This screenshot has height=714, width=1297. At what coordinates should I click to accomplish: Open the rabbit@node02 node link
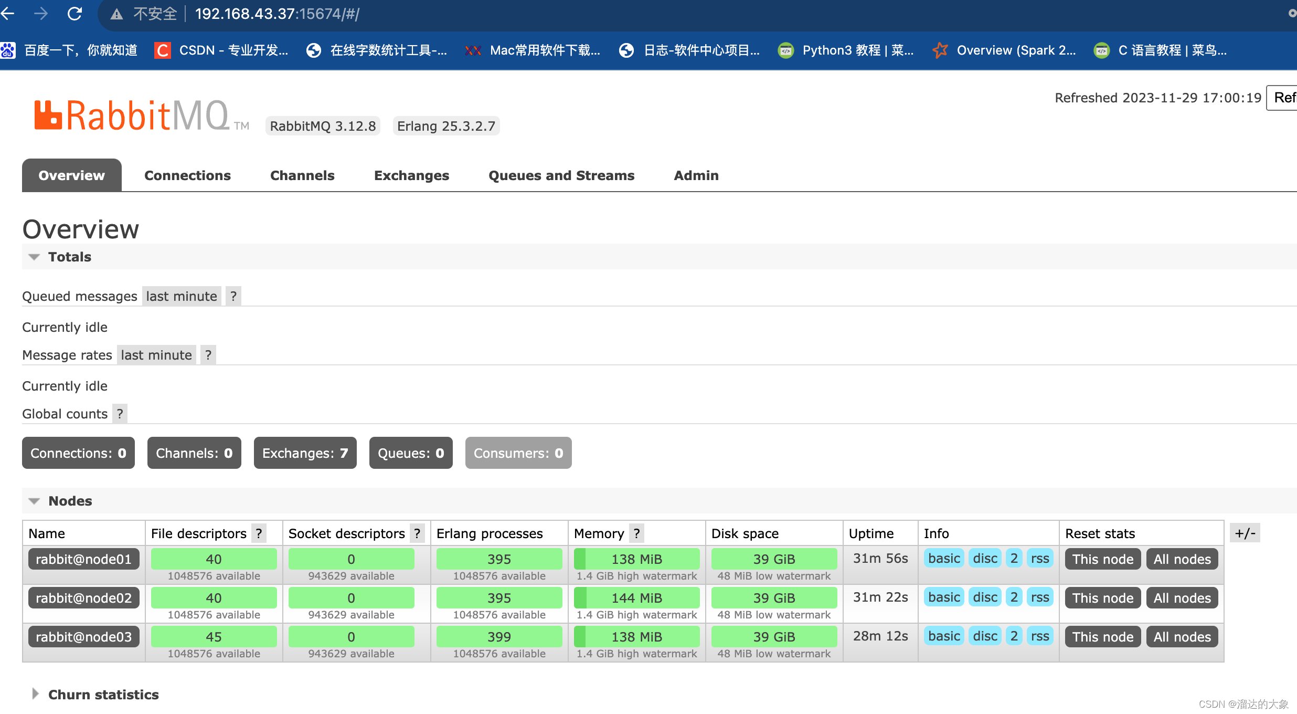(84, 598)
